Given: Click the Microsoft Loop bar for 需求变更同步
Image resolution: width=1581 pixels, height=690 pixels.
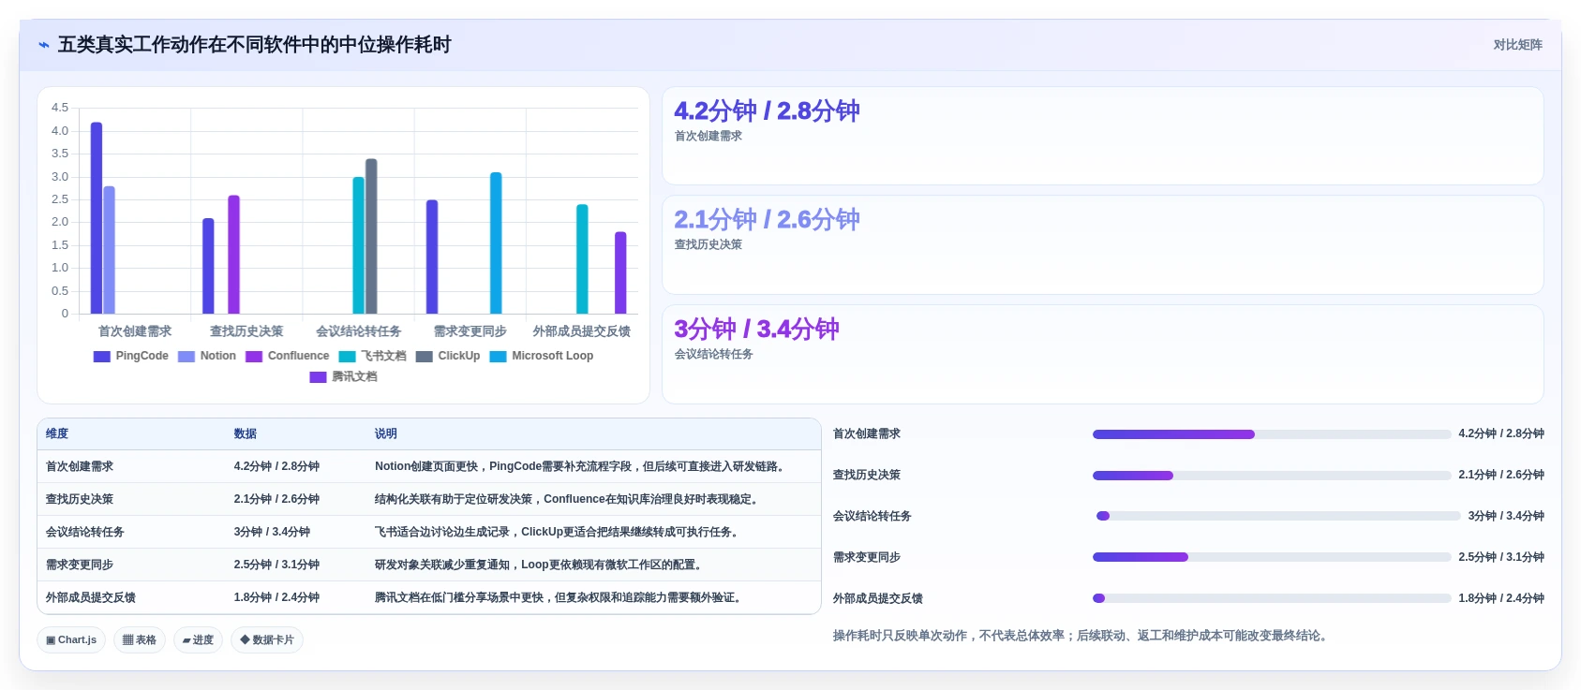Looking at the screenshot, I should point(496,243).
